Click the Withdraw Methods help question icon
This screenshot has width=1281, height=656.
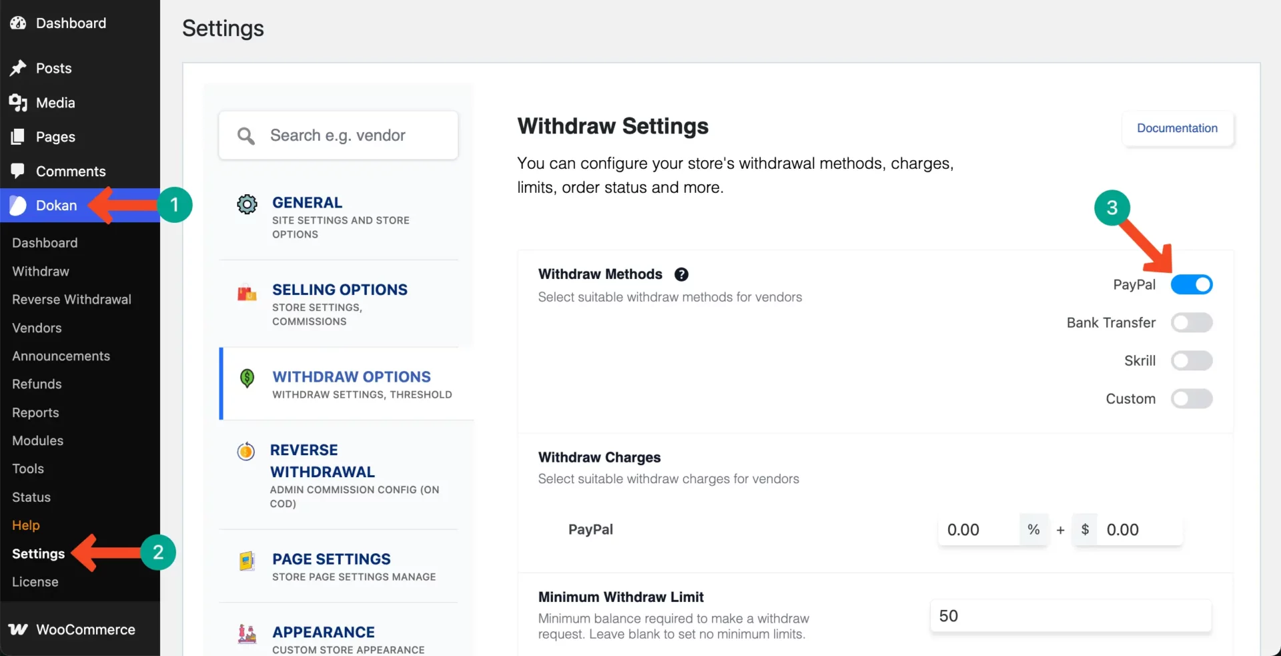coord(681,274)
